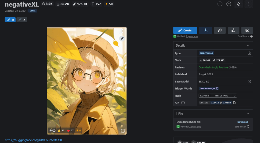Screen dimensions: 260x143
Task: Open the '2 years ago' link in file panel
Action: pyautogui.click(x=195, y=127)
